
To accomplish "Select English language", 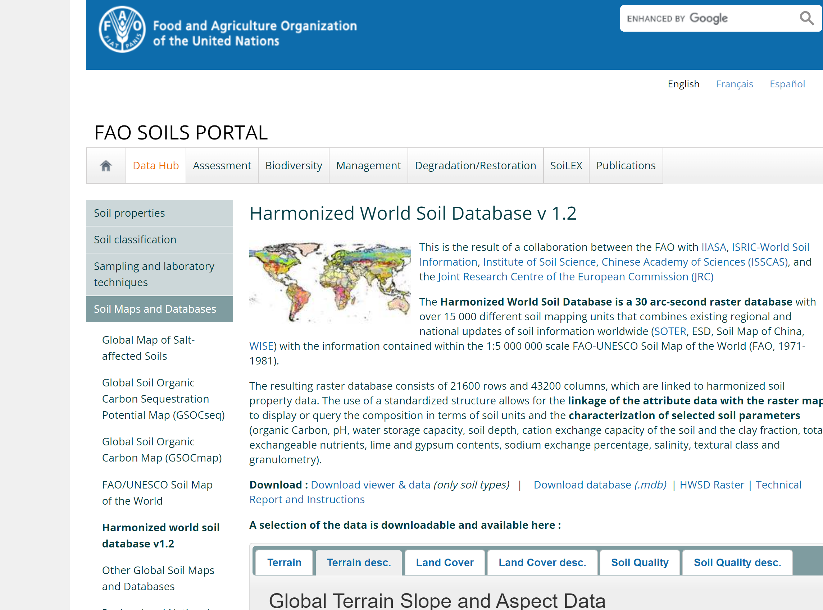I will [x=683, y=84].
